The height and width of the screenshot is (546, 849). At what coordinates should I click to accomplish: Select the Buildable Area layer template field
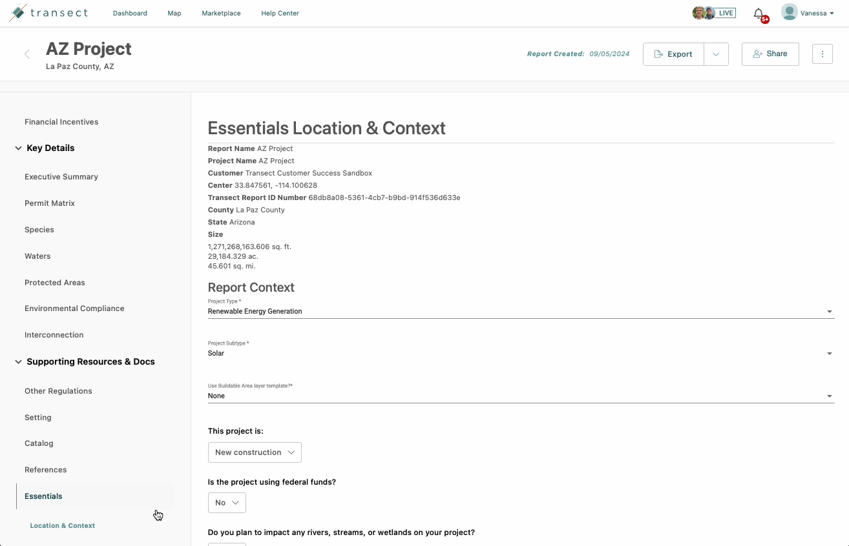[829, 396]
